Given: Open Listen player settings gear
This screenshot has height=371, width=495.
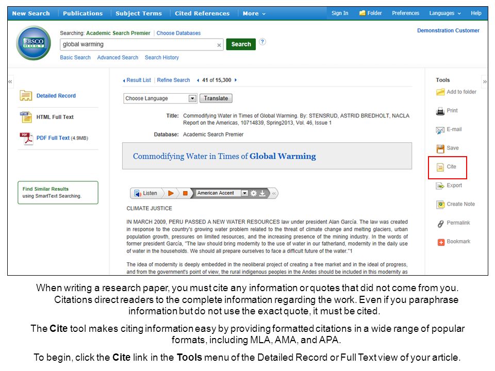Looking at the screenshot, I should click(x=254, y=193).
